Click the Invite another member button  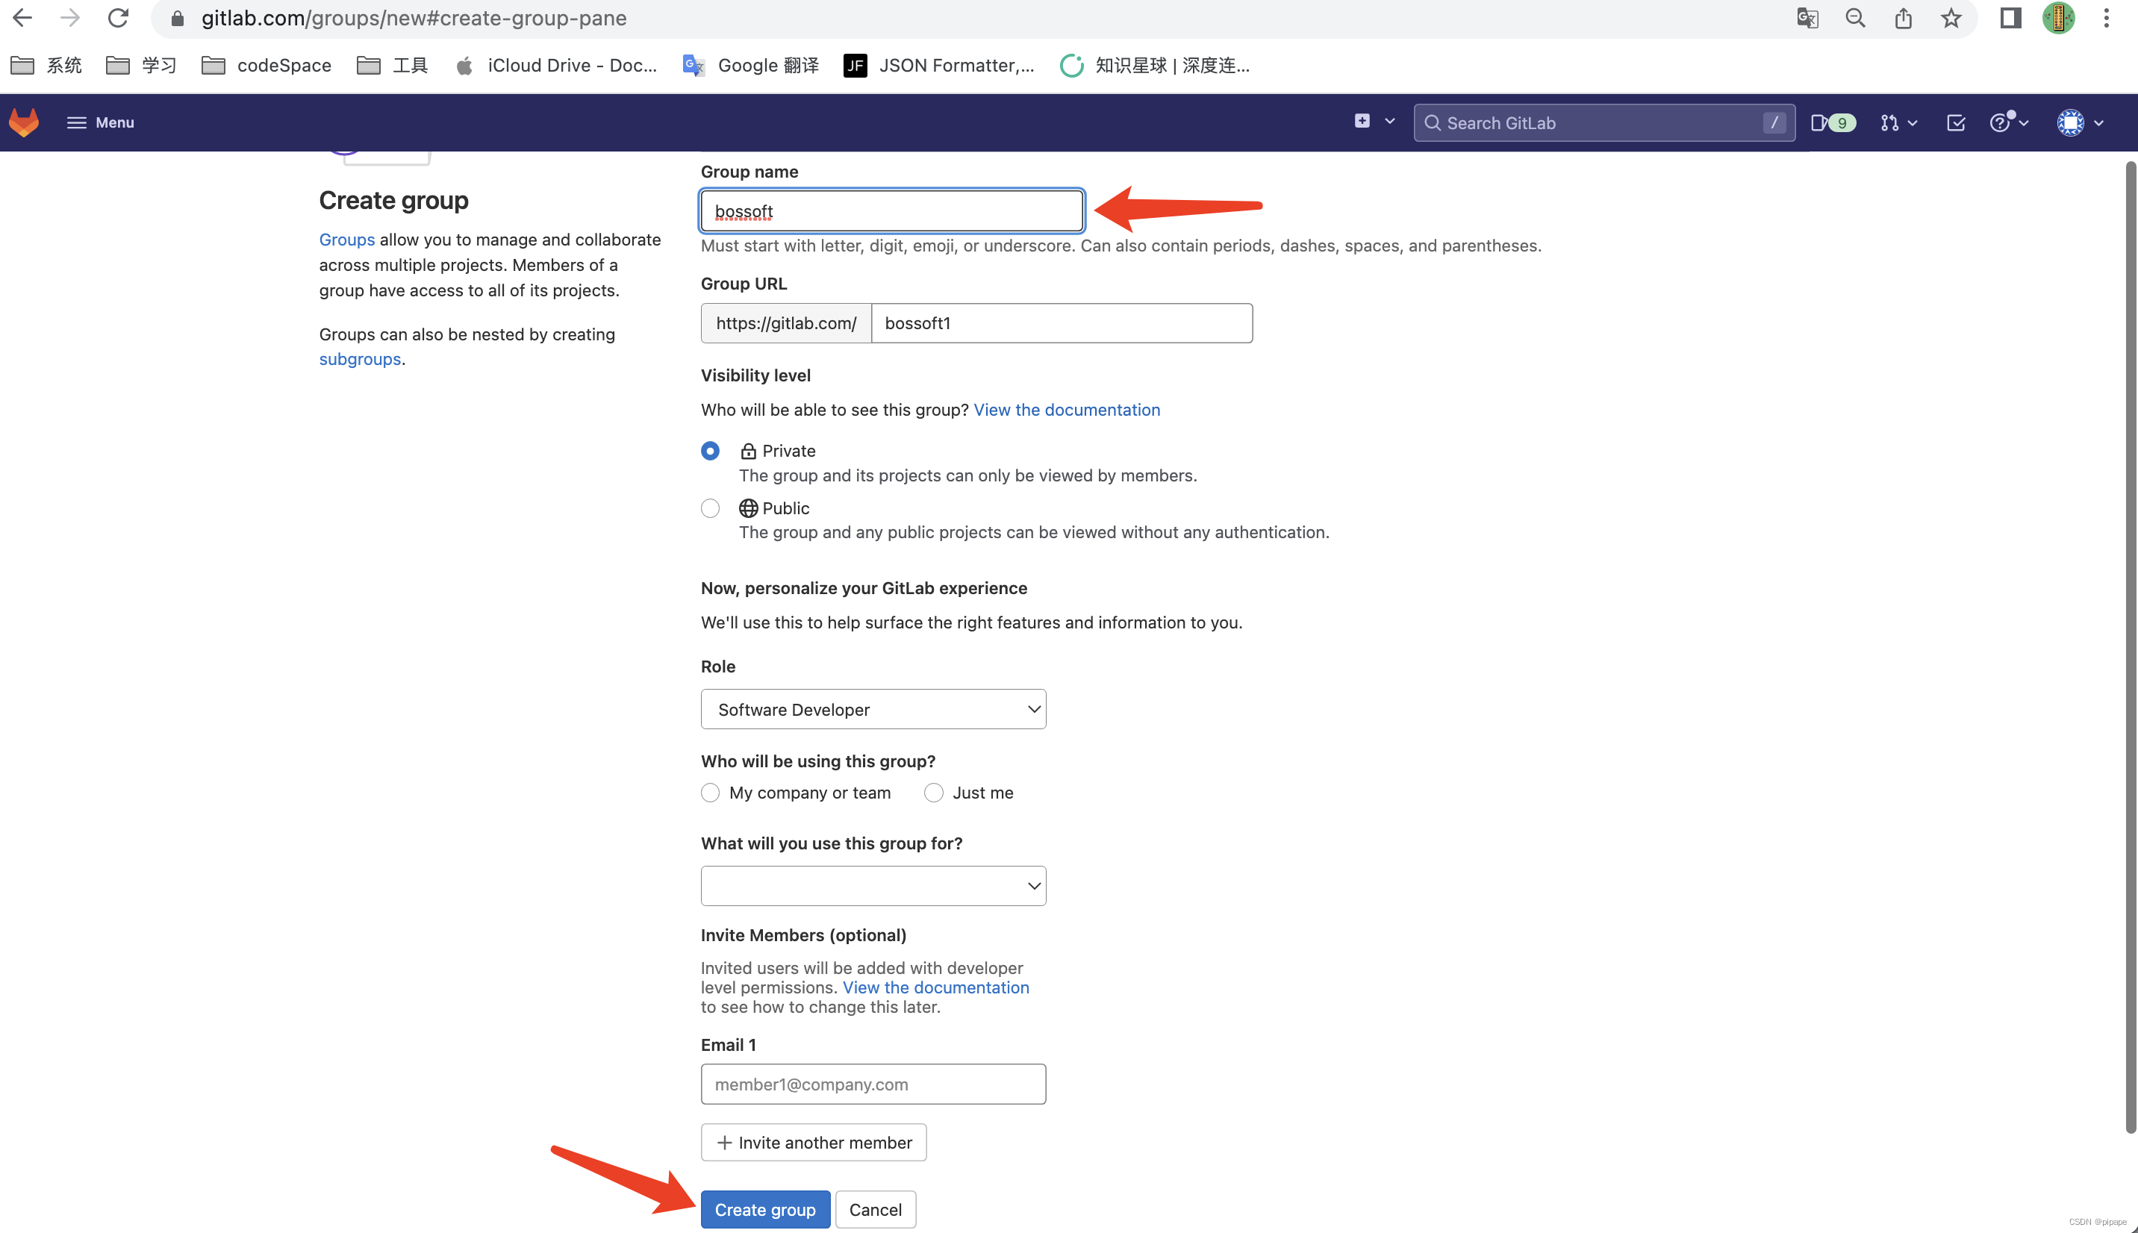click(x=814, y=1142)
